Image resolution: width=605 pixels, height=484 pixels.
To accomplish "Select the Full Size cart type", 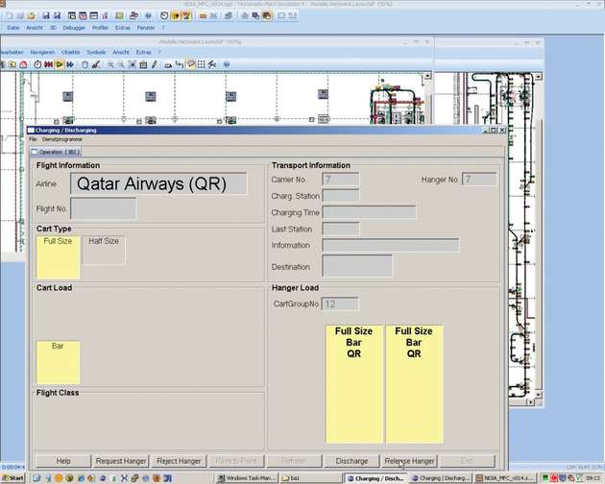I will (58, 257).
